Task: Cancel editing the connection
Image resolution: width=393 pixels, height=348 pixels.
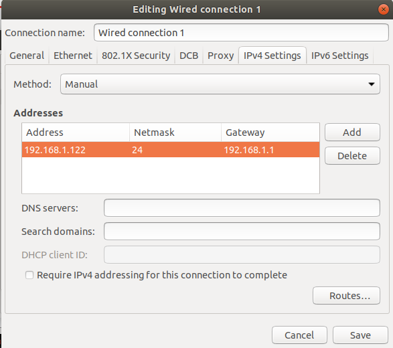Action: tap(299, 335)
